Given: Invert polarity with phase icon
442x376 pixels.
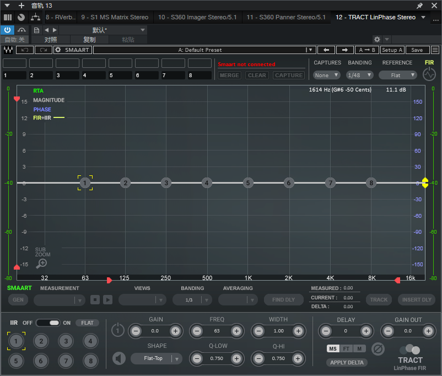Looking at the screenshot, I should click(378, 349).
